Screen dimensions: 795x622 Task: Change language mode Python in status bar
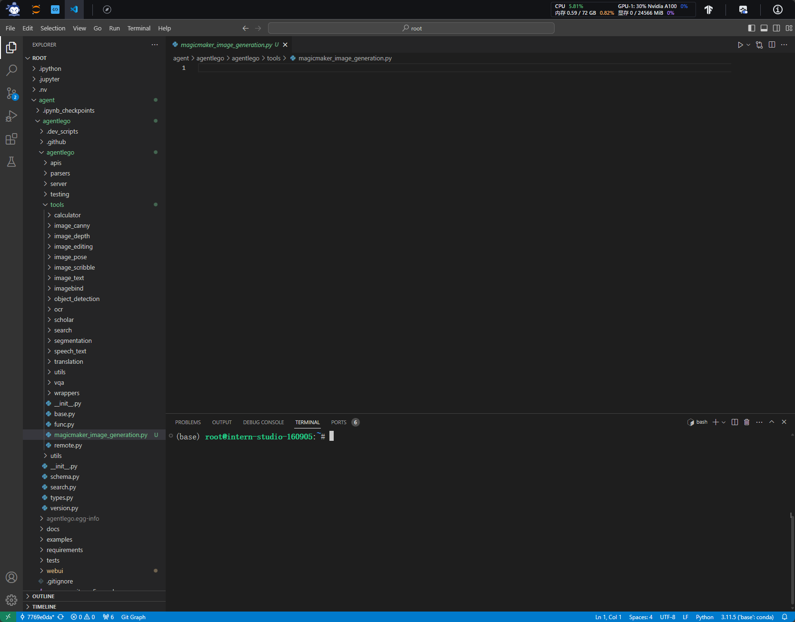click(x=705, y=617)
